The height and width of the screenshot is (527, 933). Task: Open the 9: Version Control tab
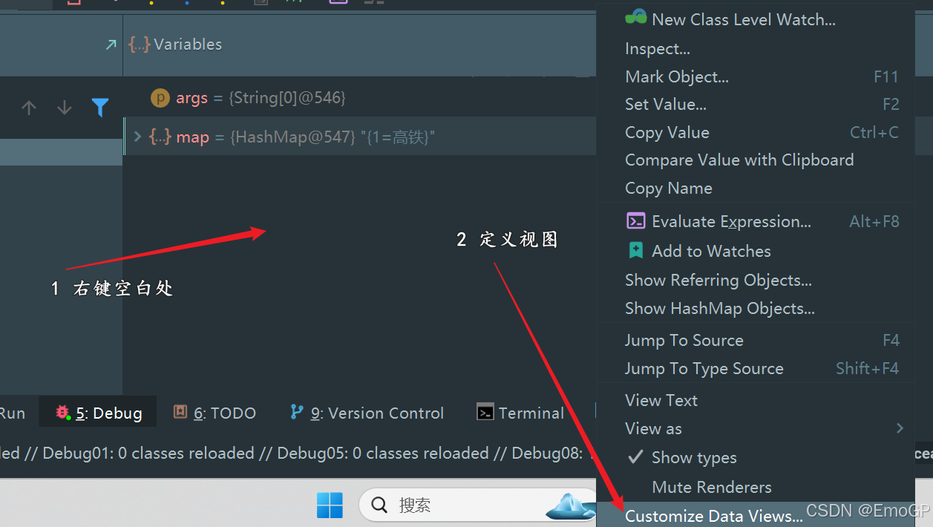[x=367, y=413]
